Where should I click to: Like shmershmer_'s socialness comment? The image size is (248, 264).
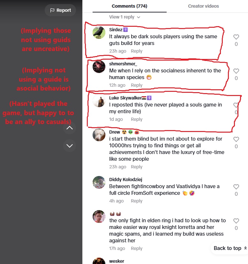[236, 71]
